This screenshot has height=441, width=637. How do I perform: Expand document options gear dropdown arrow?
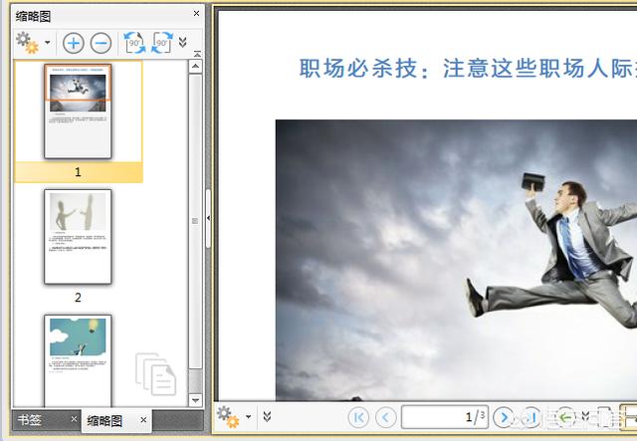pos(248,417)
